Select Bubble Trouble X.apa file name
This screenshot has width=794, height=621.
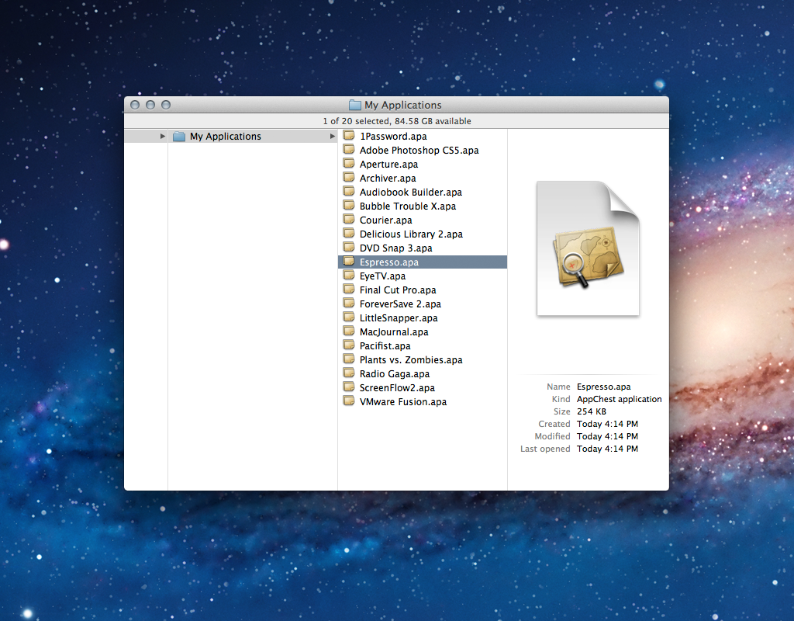pos(408,206)
